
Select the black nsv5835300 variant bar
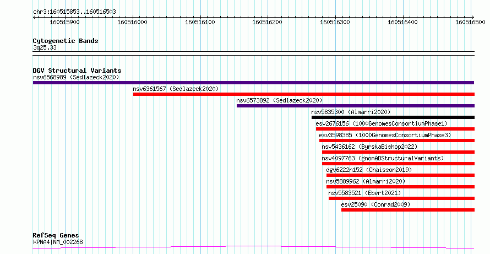(x=393, y=117)
